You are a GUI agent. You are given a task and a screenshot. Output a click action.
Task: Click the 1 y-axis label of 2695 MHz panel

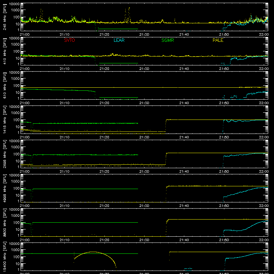[x=18, y=167]
